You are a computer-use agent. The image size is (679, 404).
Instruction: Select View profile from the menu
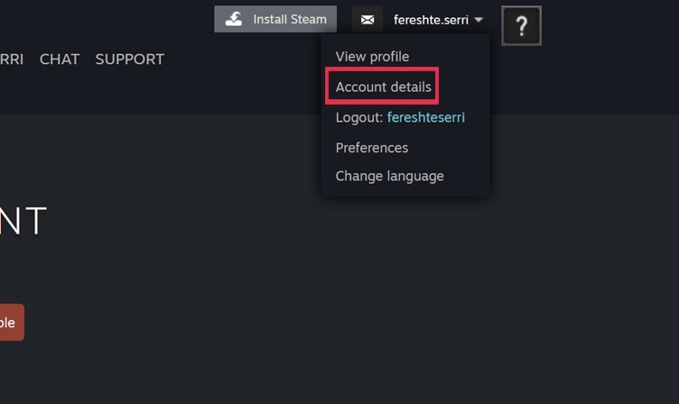point(372,57)
